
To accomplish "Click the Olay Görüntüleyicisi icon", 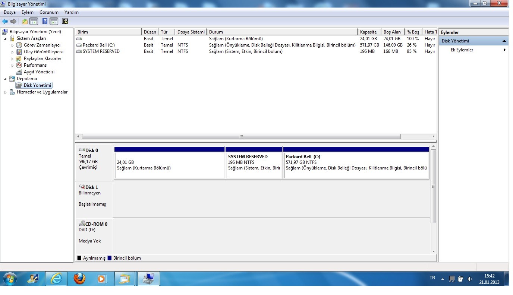I will [x=19, y=52].
